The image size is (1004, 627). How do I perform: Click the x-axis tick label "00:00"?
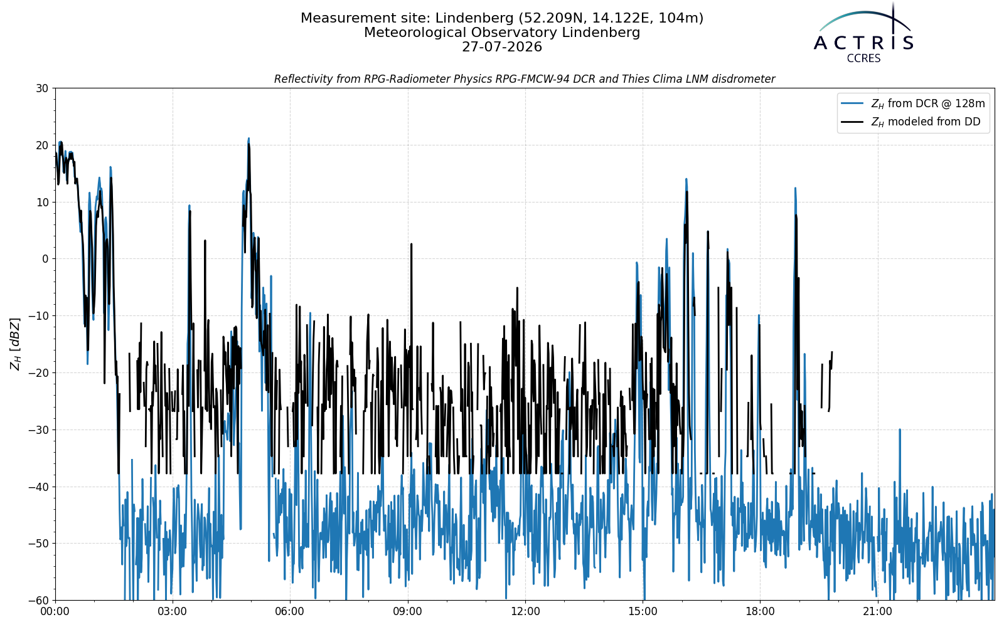pyautogui.click(x=55, y=611)
